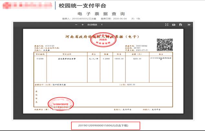Zoom out using the minus icon

77,25
